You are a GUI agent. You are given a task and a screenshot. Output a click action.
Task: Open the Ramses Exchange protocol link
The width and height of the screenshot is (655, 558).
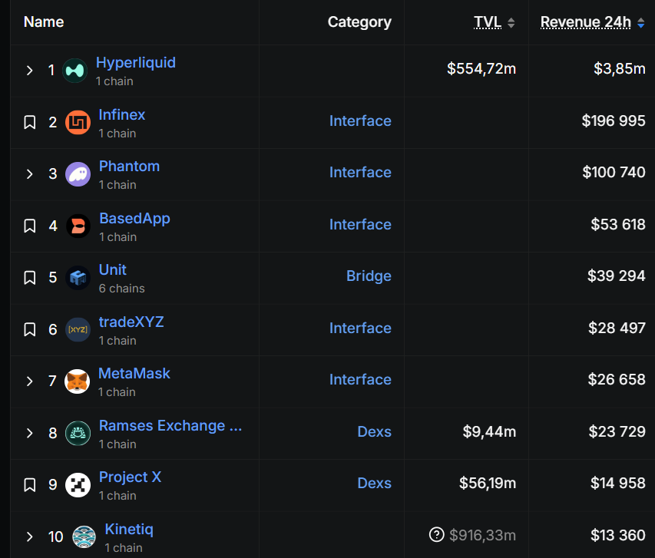point(170,426)
